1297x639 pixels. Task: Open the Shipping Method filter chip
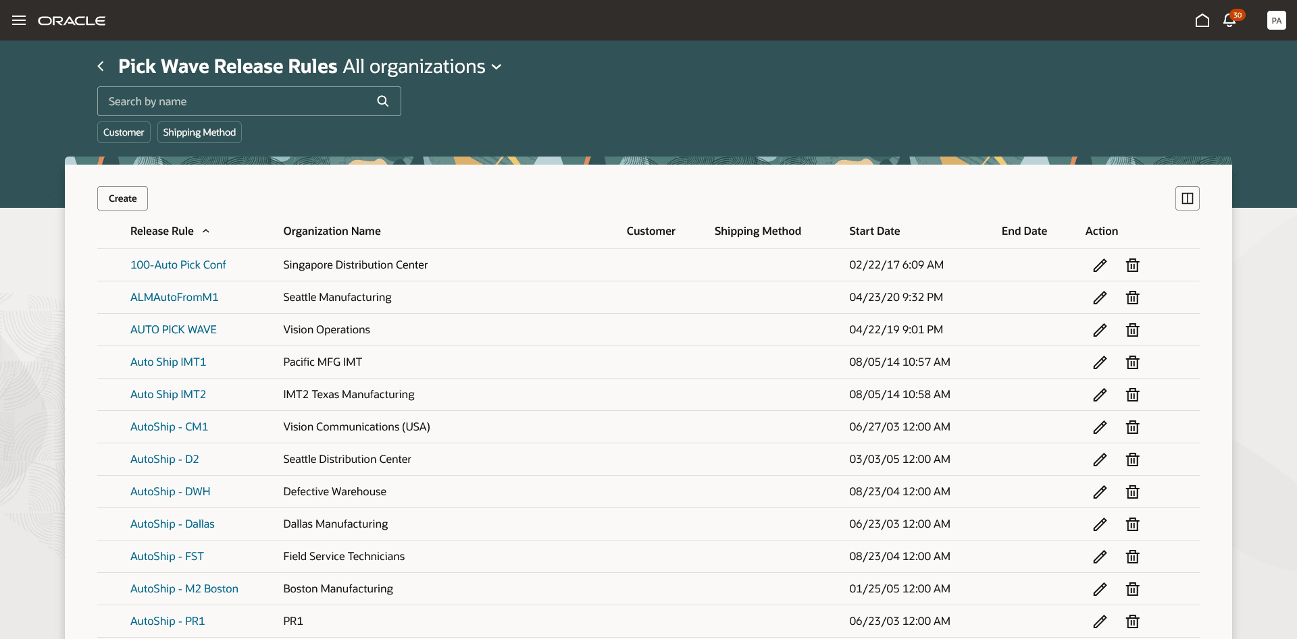click(x=199, y=132)
